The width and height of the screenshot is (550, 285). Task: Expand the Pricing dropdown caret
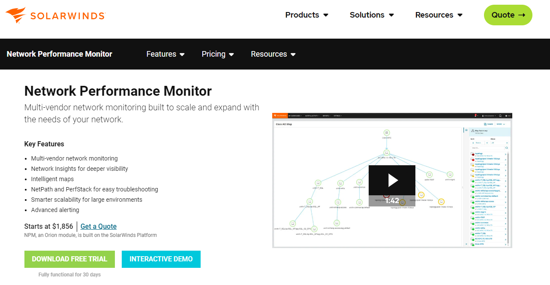tap(231, 55)
